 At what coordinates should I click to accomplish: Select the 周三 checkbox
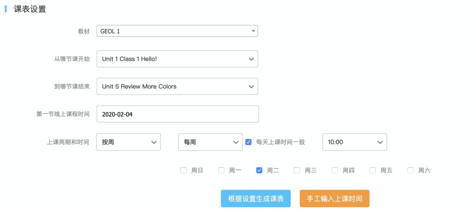tap(297, 171)
